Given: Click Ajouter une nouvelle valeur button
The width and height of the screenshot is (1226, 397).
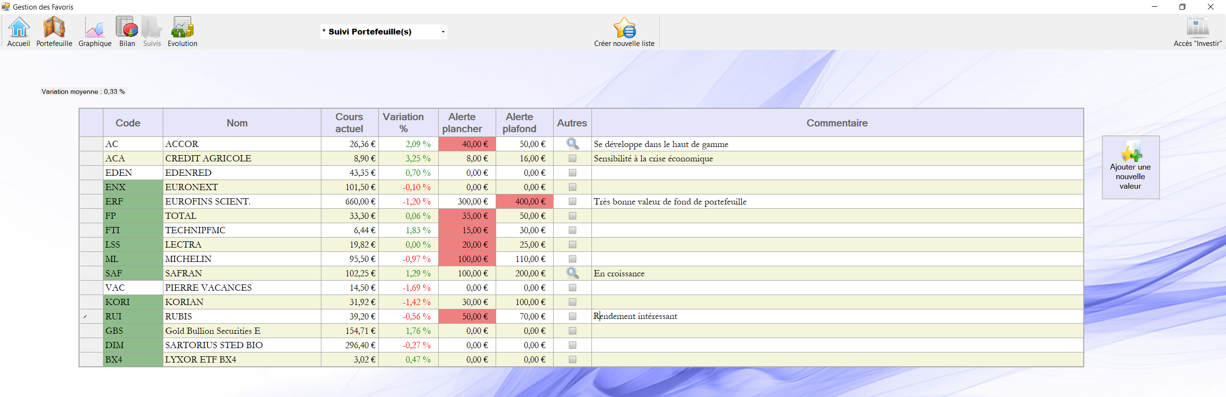Looking at the screenshot, I should pyautogui.click(x=1131, y=167).
